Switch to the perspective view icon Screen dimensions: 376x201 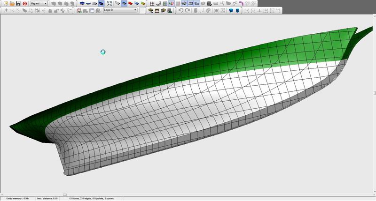[101, 3]
